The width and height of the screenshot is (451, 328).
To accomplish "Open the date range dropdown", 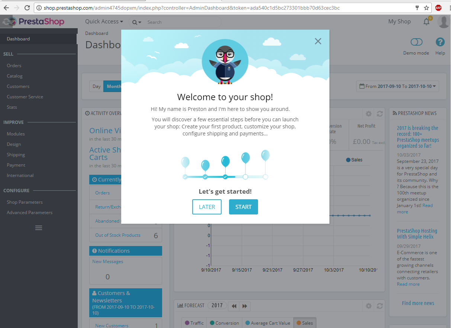I will 398,86.
